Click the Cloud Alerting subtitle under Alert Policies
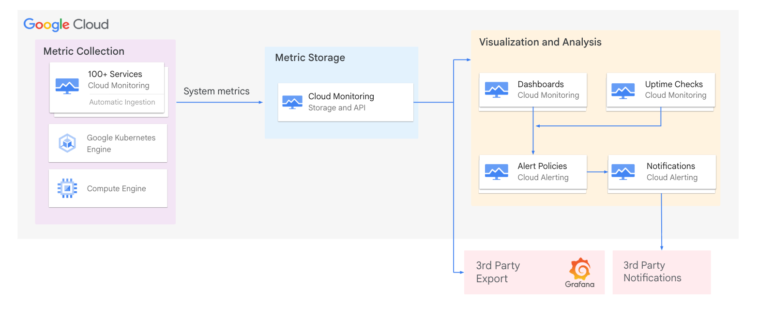 pos(543,177)
